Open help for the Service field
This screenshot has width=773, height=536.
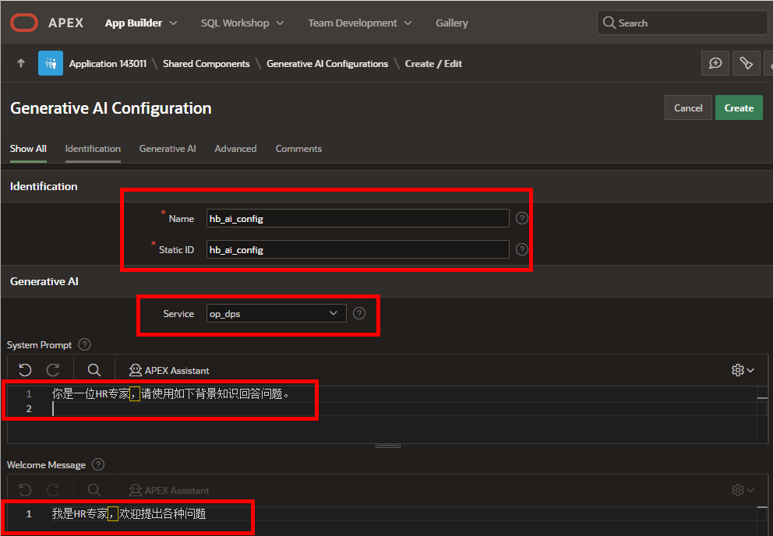click(359, 313)
